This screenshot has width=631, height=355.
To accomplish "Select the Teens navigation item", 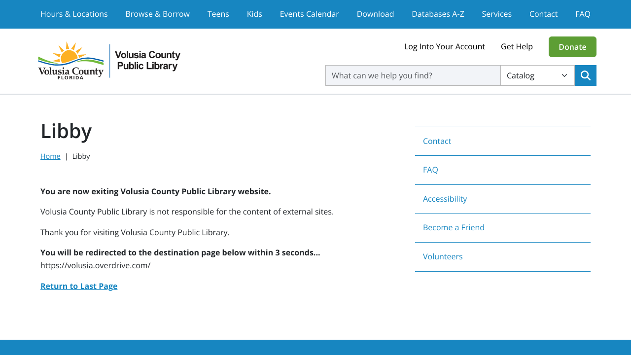I will (x=218, y=14).
